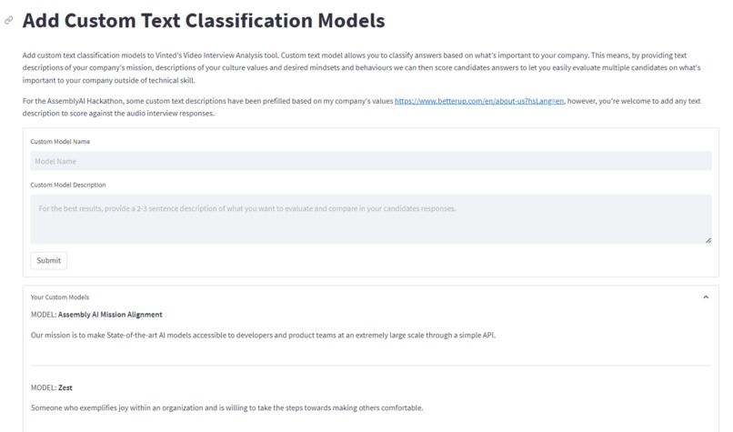This screenshot has height=432, width=733.
Task: Click the anchor link icon beside heading
Action: [x=9, y=20]
